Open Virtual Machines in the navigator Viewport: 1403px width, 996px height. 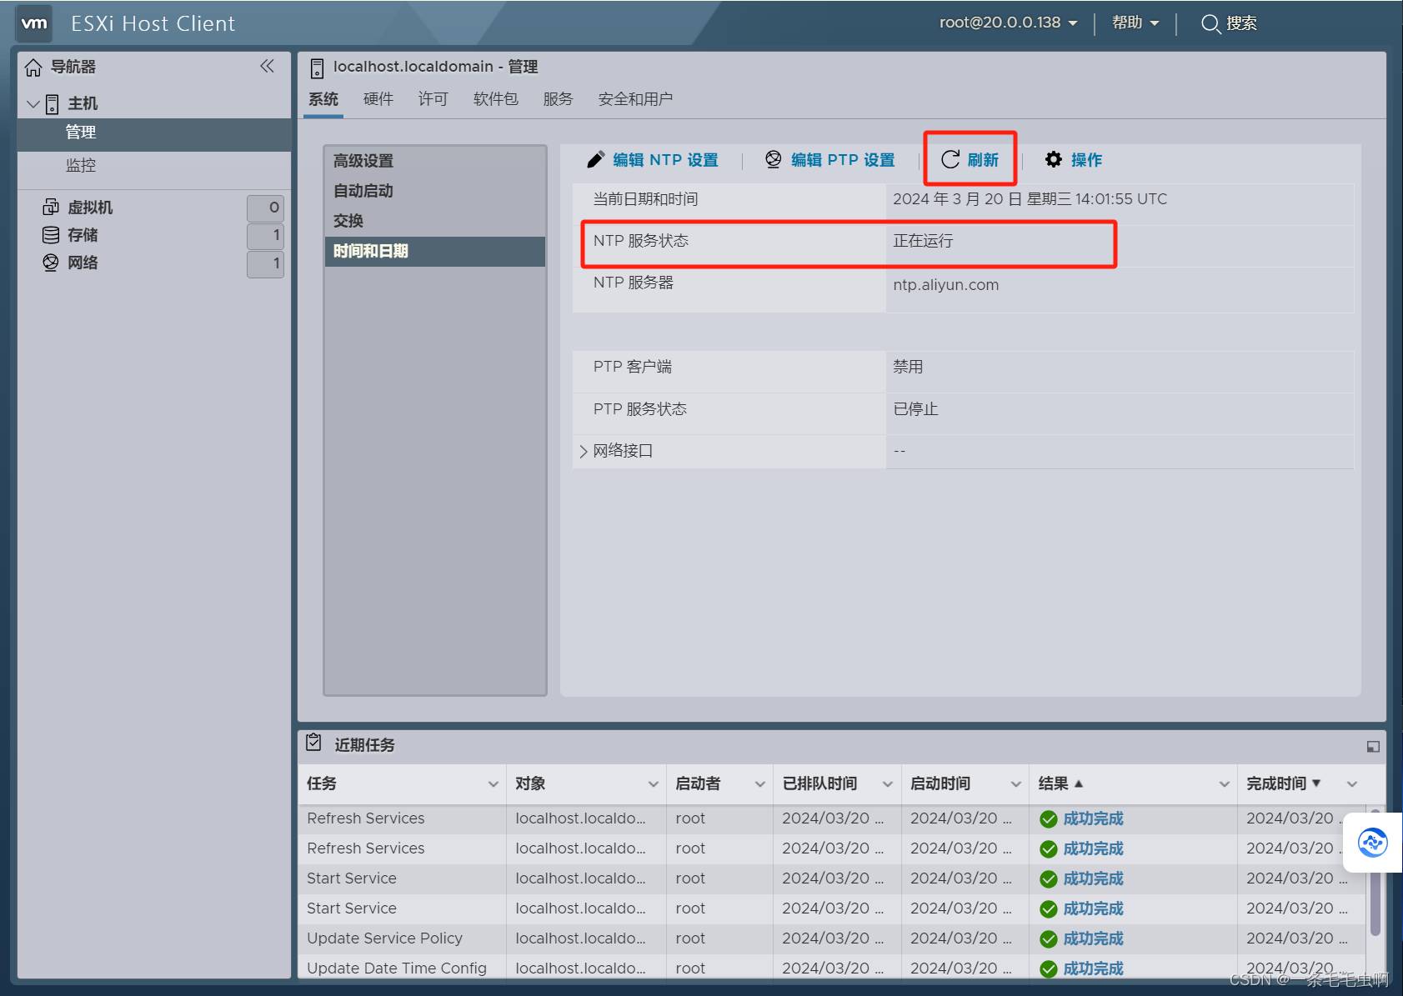click(90, 208)
